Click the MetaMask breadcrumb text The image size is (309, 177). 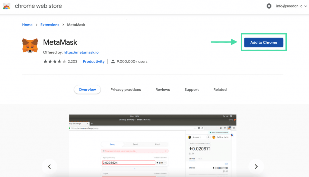point(76,25)
